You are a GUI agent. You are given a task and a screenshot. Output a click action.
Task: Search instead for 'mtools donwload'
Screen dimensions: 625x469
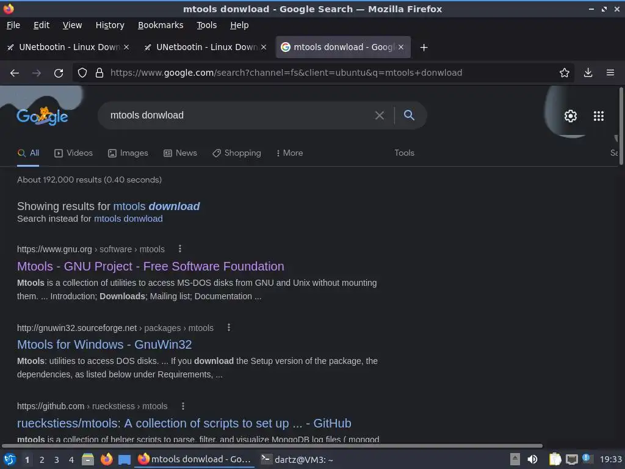coord(128,219)
